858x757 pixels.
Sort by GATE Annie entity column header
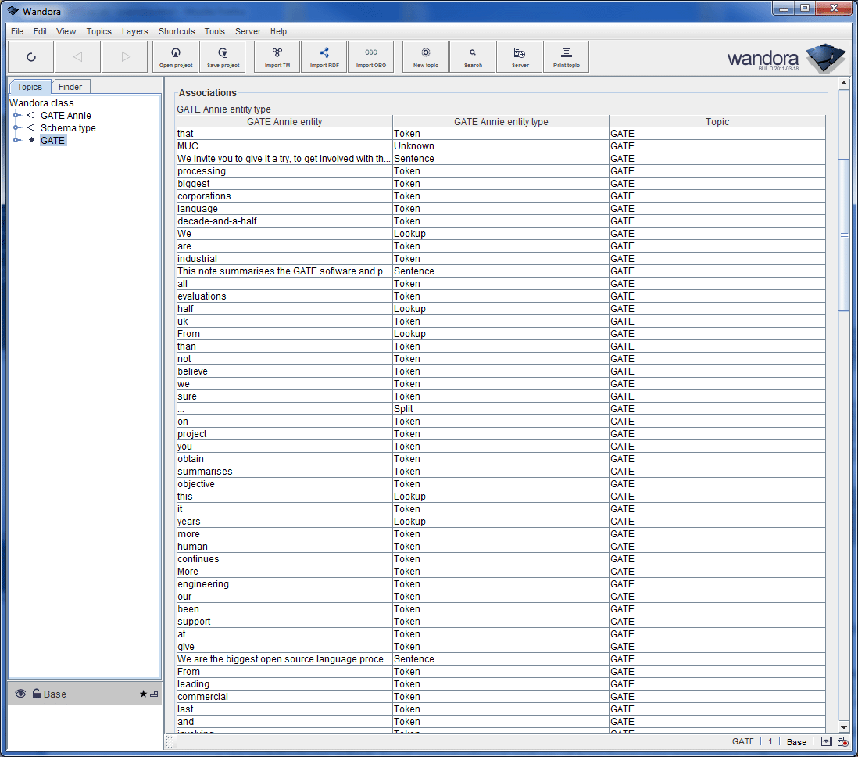tap(284, 121)
